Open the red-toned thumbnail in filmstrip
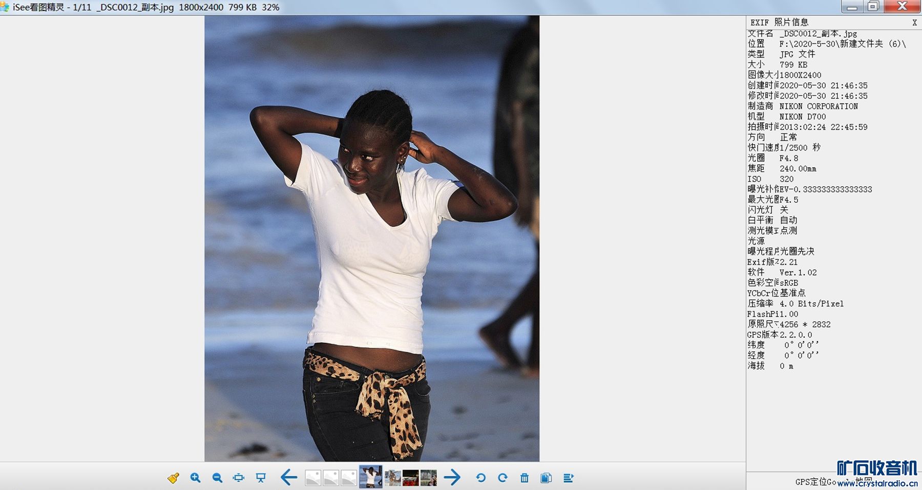 tap(410, 478)
